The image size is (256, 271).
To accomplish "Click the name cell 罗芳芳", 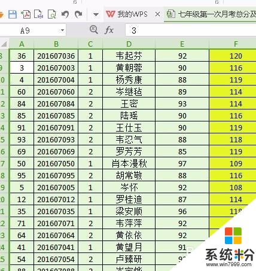I will coord(129,151).
